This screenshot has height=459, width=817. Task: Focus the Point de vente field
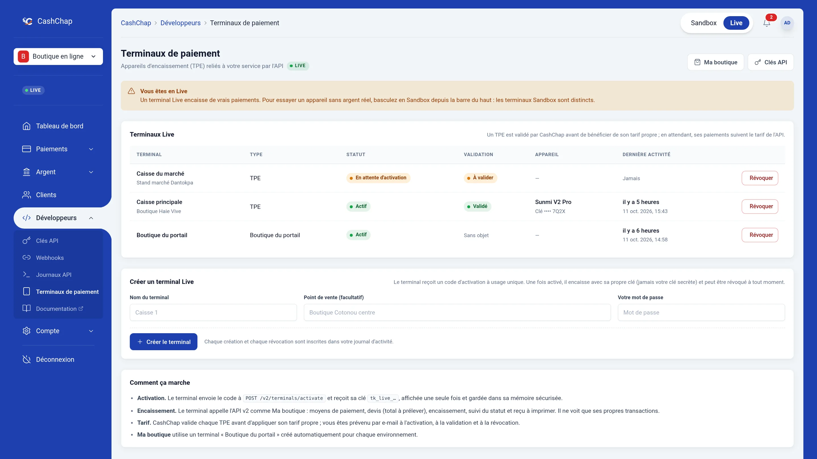point(457,312)
